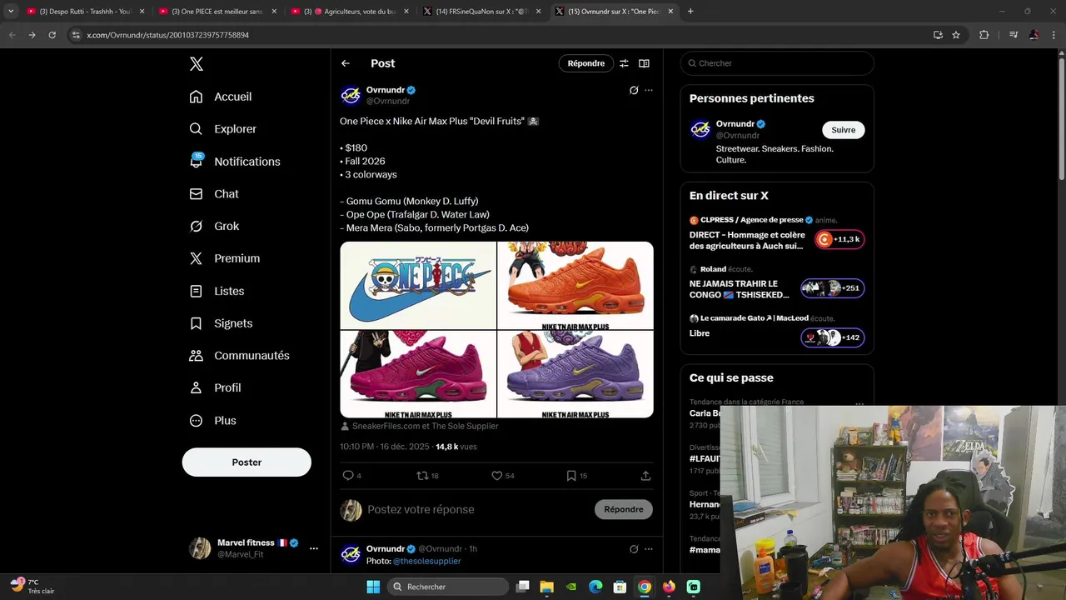The width and height of the screenshot is (1066, 600).
Task: Click the reply comment icon with 4
Action: (348, 476)
